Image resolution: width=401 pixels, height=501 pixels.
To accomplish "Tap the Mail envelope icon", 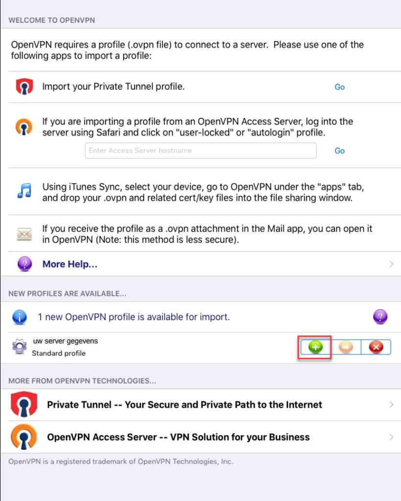I will [24, 234].
